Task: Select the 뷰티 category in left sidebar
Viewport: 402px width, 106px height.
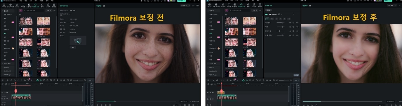Action: (x=5, y=33)
